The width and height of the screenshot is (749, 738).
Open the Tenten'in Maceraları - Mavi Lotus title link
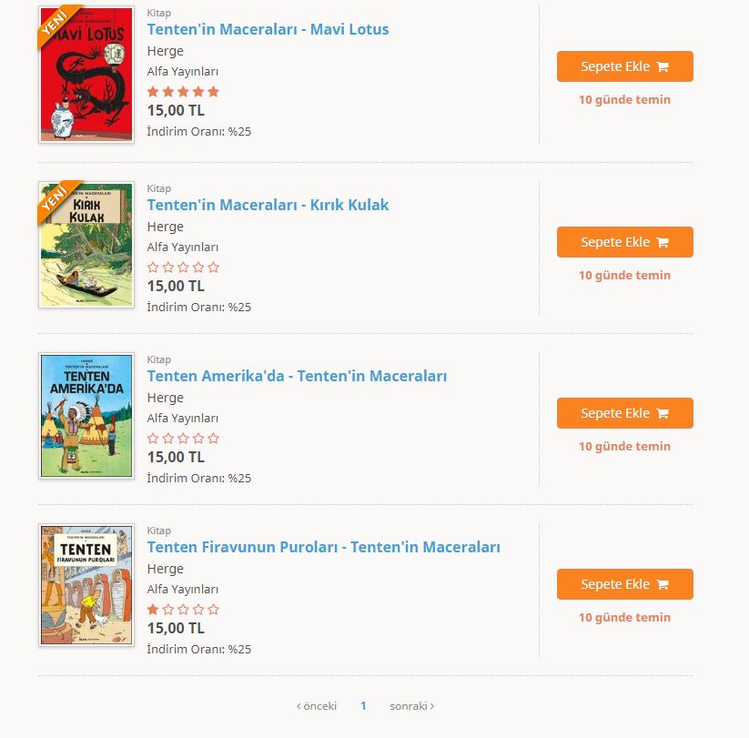[x=268, y=29]
